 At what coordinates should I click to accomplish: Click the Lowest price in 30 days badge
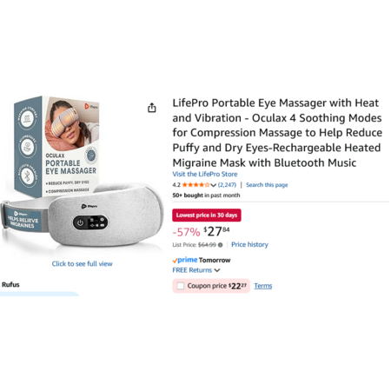click(207, 215)
